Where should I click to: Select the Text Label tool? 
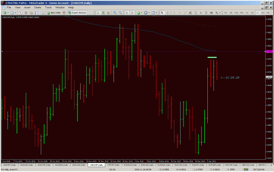(206, 13)
